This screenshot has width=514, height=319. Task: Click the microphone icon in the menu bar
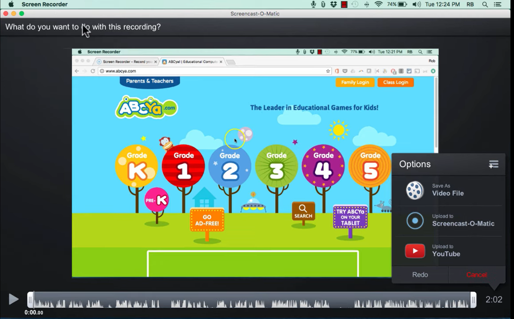pos(313,4)
